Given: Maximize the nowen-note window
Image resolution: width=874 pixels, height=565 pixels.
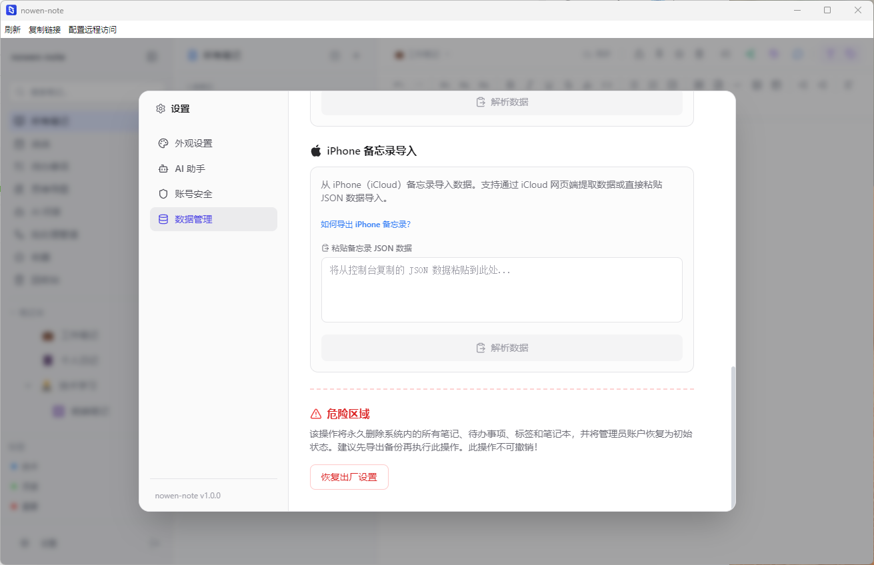Looking at the screenshot, I should 827,10.
